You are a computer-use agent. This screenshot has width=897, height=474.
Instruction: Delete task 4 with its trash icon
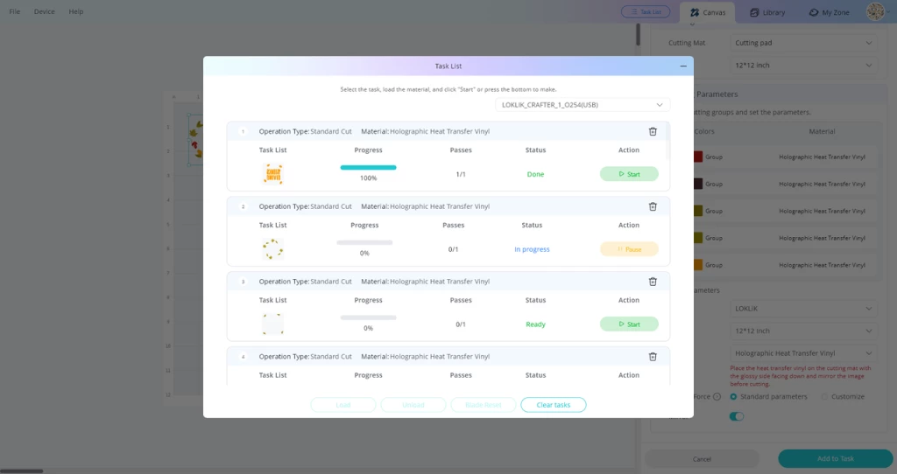(653, 356)
